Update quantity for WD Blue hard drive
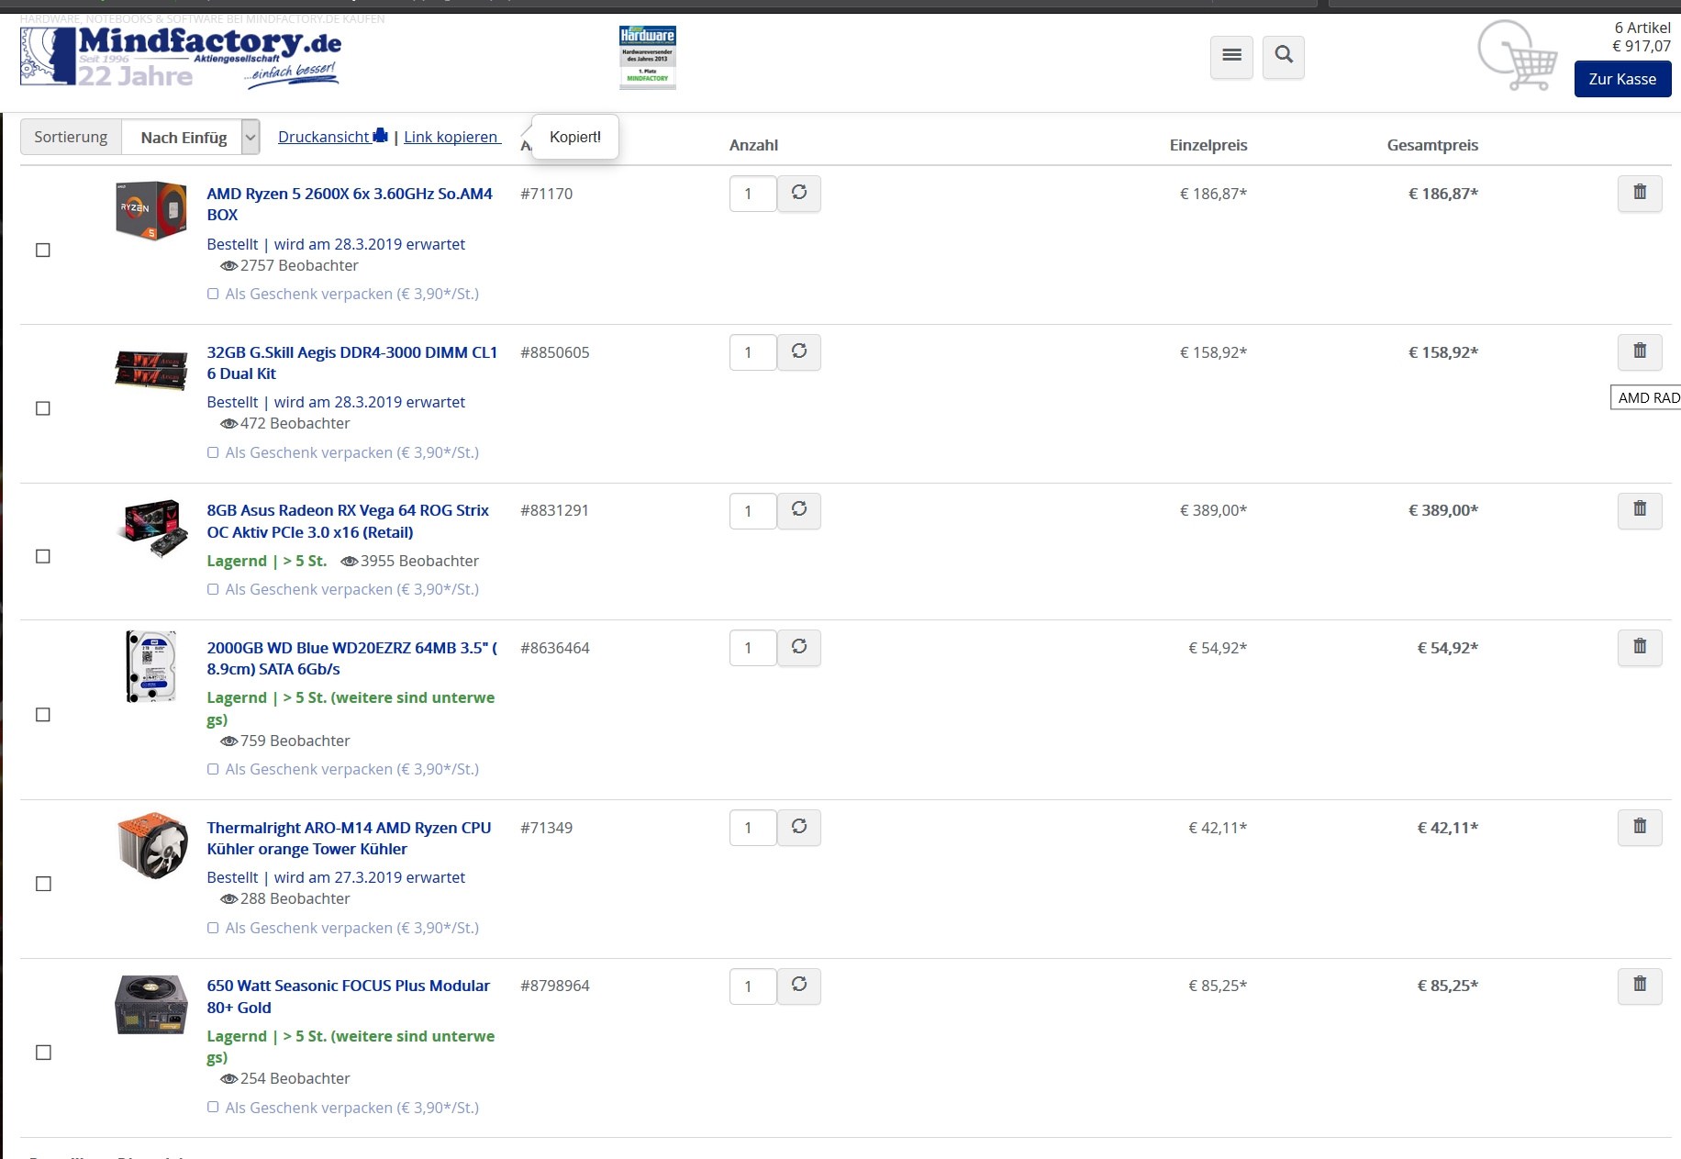The width and height of the screenshot is (1681, 1159). [799, 647]
